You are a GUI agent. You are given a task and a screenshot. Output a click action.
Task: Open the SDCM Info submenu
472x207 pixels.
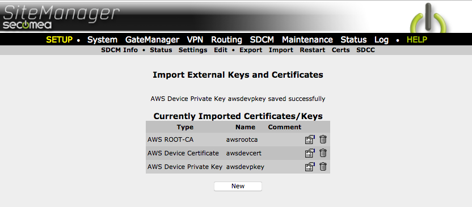click(x=120, y=50)
